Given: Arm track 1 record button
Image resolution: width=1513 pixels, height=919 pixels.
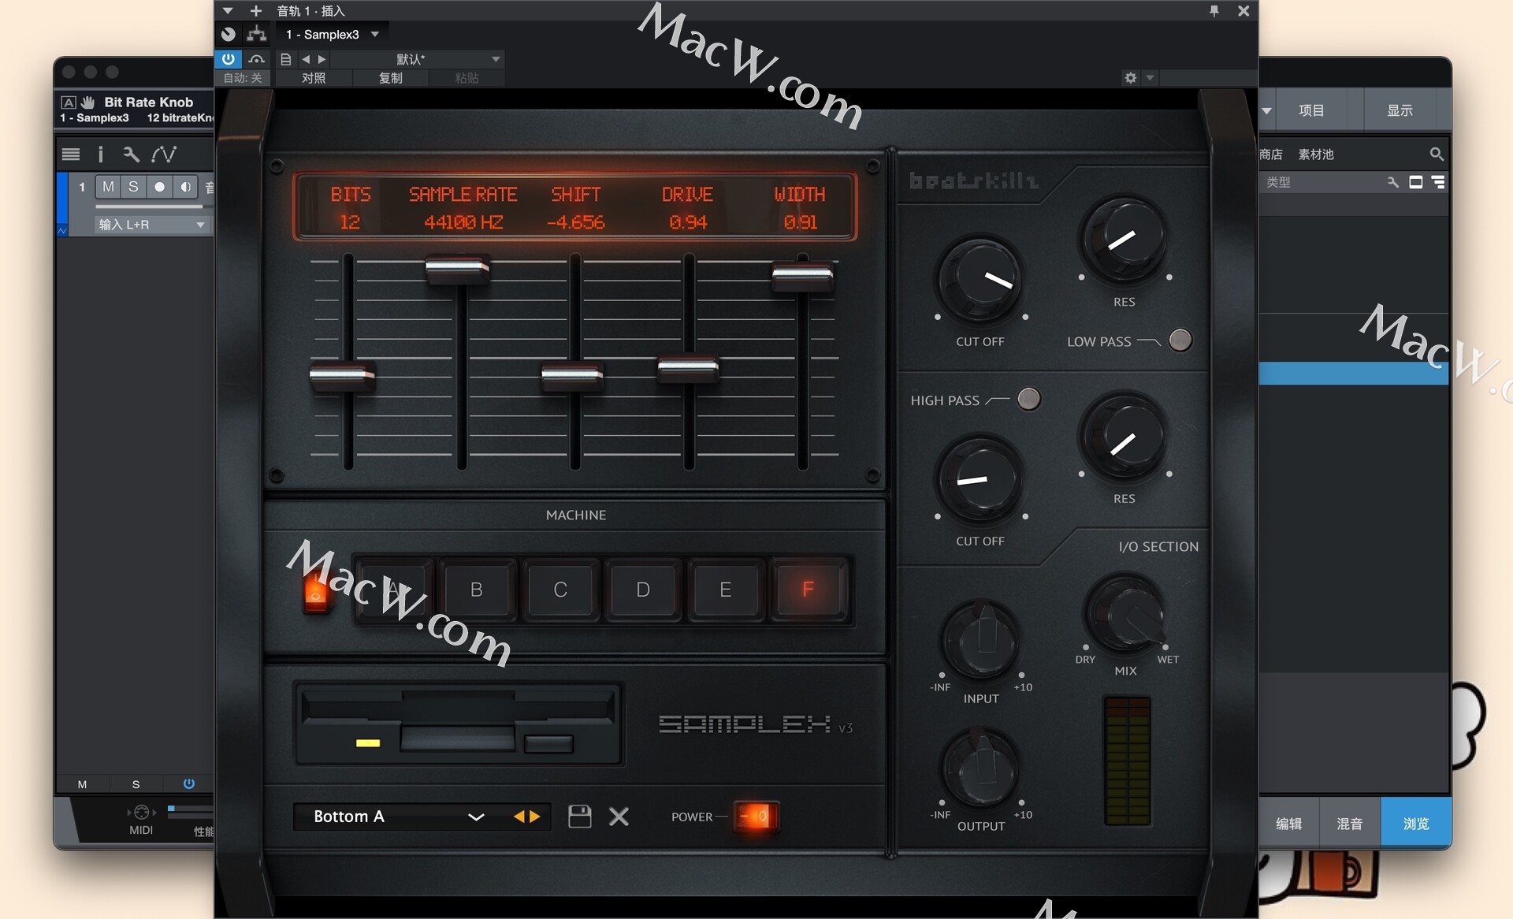Looking at the screenshot, I should click(159, 187).
